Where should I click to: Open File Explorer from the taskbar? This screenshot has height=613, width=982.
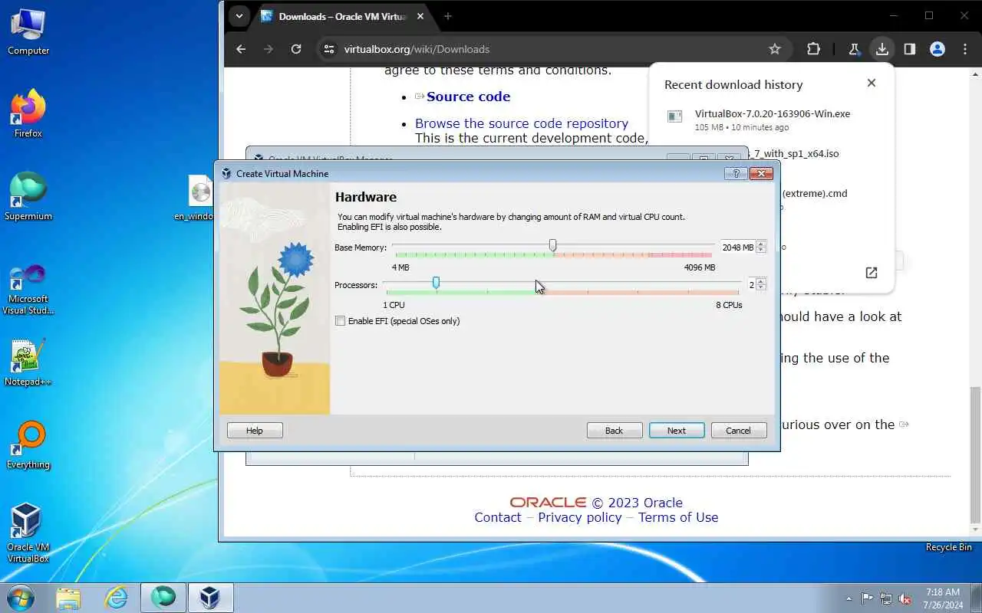[x=68, y=598]
